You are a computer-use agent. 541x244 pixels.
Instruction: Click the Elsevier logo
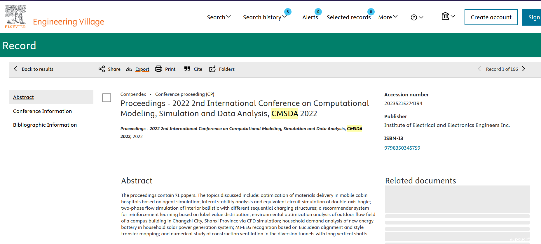[15, 17]
